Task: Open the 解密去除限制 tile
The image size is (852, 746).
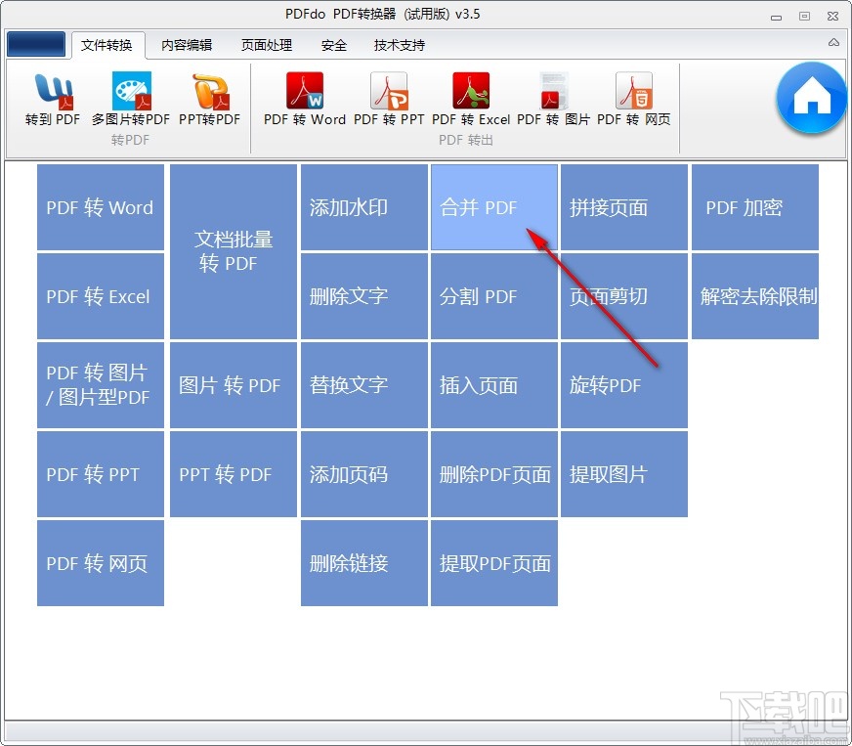Action: tap(755, 296)
